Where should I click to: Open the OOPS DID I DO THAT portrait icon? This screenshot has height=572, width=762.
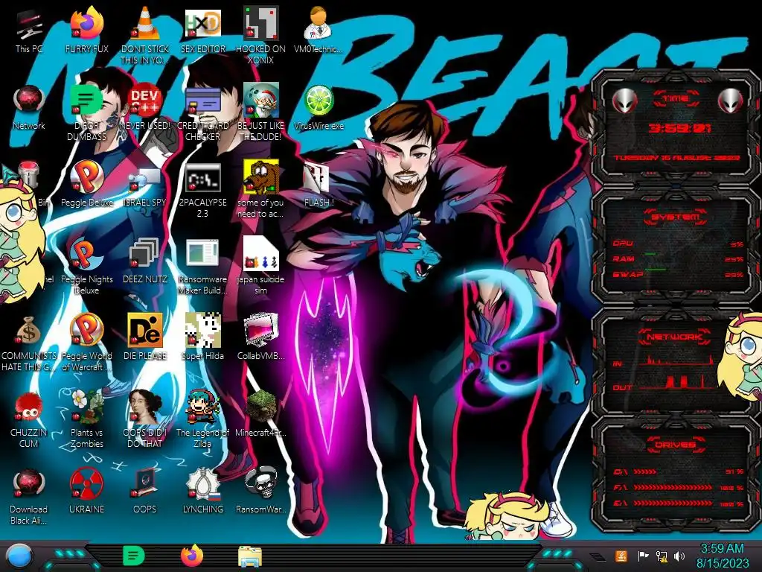point(145,419)
